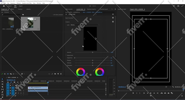Click Extract button in Program monitor

165,93
